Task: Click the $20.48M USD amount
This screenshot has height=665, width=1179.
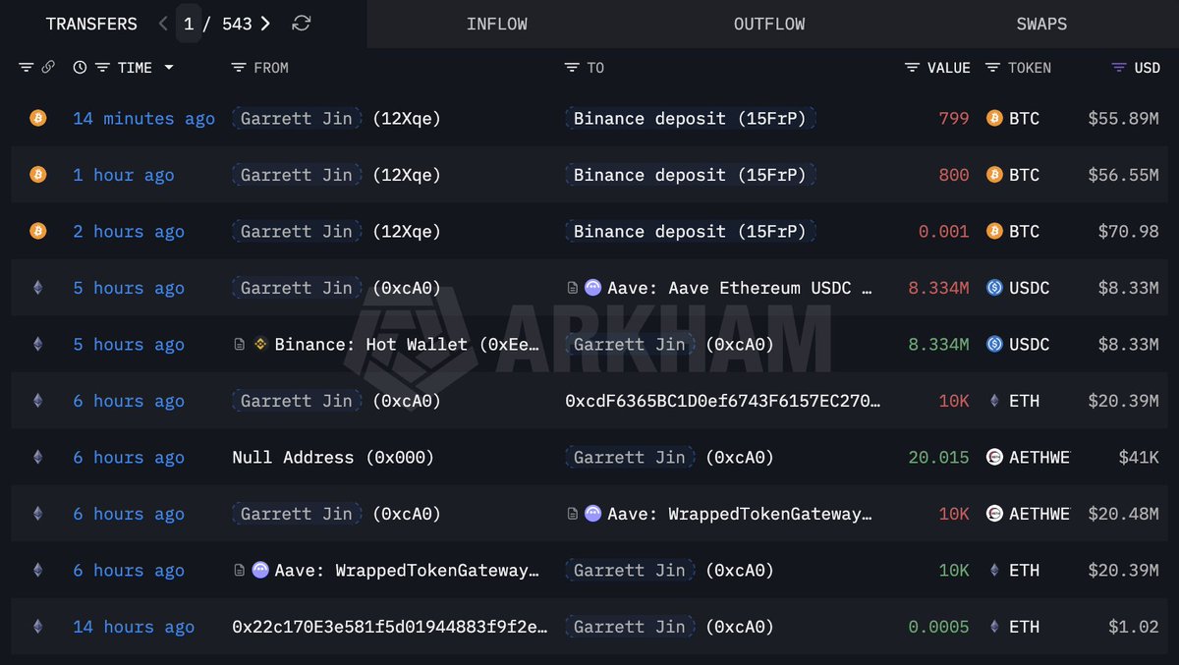Action: coord(1123,514)
